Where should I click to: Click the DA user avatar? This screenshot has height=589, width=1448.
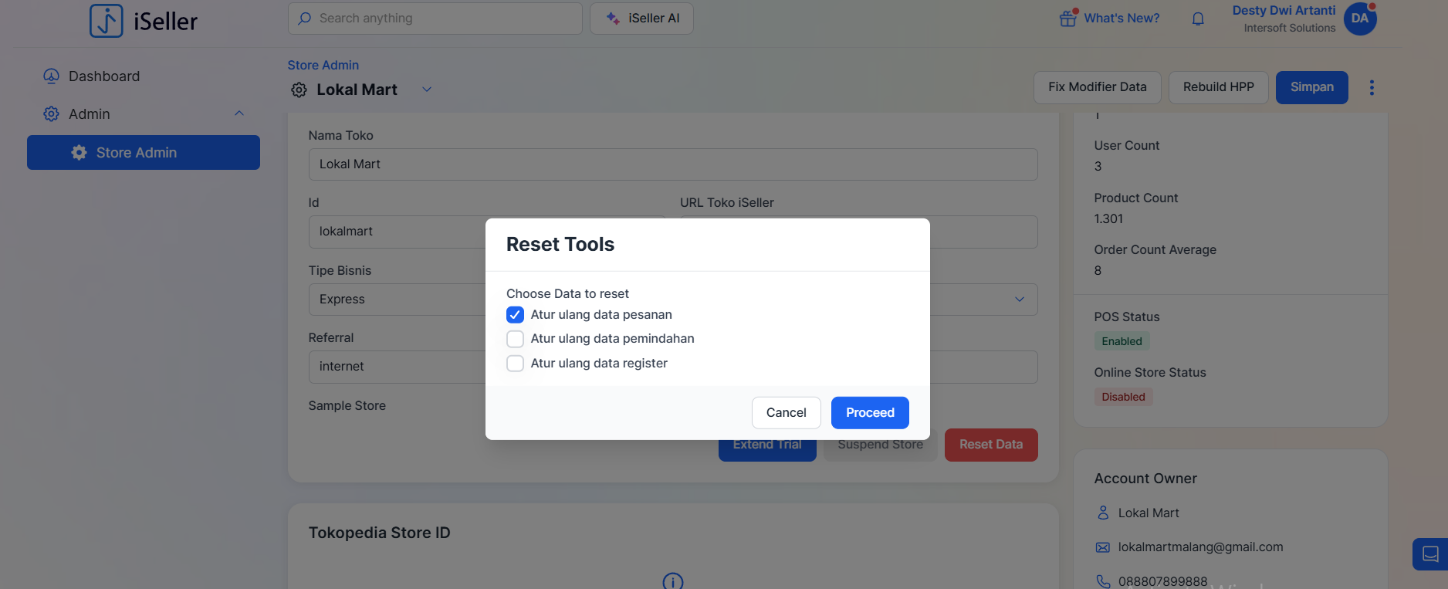(x=1360, y=19)
